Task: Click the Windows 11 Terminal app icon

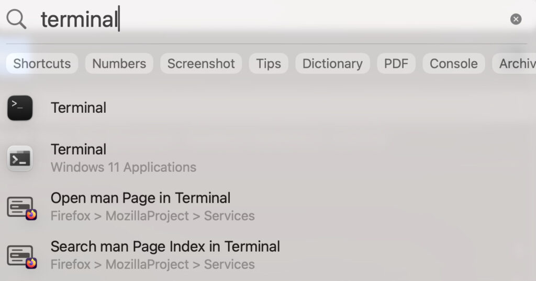Action: 20,158
